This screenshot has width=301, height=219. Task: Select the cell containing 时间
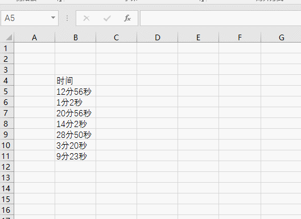click(x=75, y=80)
